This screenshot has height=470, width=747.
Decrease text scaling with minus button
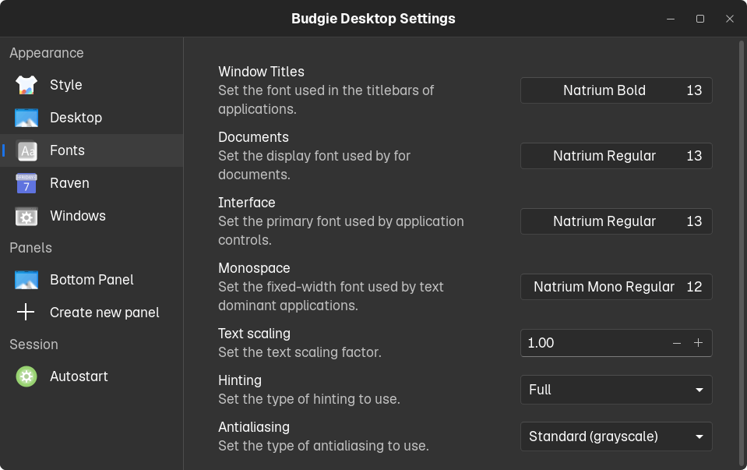pyautogui.click(x=676, y=343)
